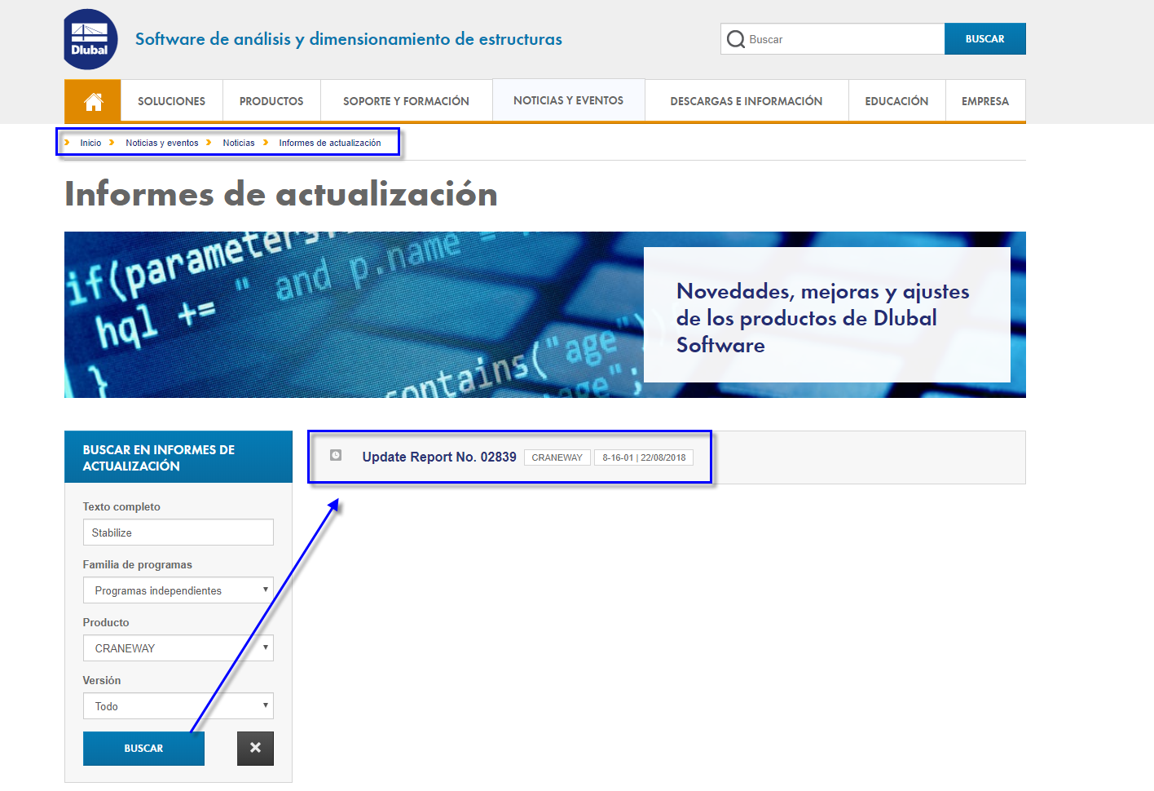Screen dimensions: 1154x791
Task: Click the Informes de actualización page heading
Action: pos(281,194)
